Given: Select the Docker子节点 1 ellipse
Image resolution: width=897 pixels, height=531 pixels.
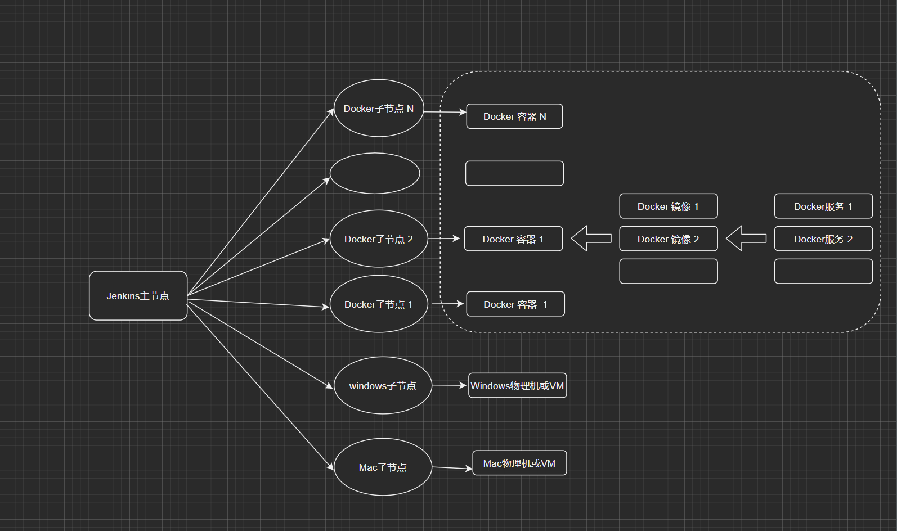Looking at the screenshot, I should (x=379, y=304).
